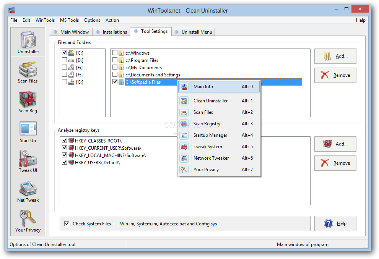Click the Clean Uninstaller icon in popup menu

click(x=184, y=101)
